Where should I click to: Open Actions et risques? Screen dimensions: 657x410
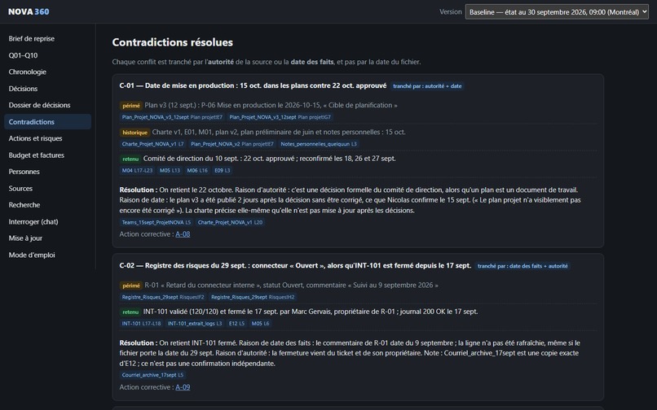[x=47, y=138]
